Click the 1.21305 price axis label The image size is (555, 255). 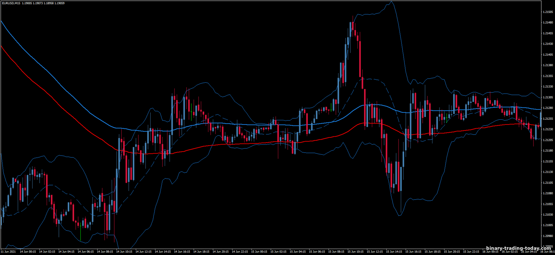pyautogui.click(x=548, y=98)
